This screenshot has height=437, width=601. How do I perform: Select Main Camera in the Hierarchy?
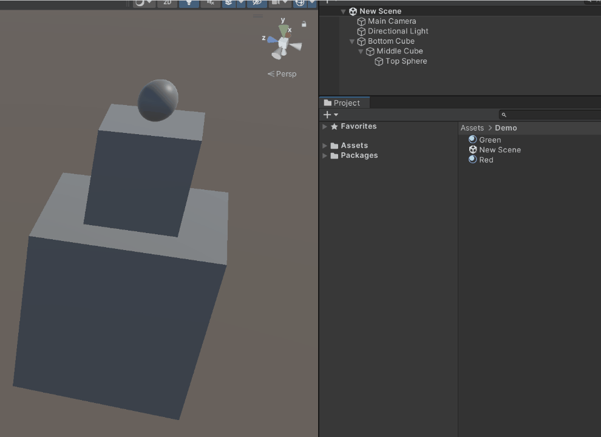392,21
